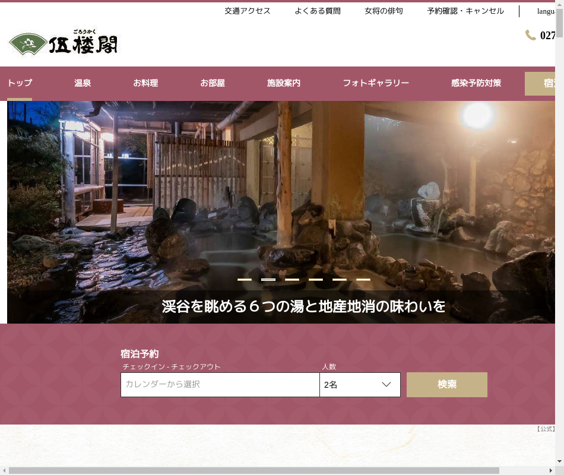Screen dimensions: 564x475
Task: Open the 人数 guest count dropdown
Action: [x=360, y=385]
